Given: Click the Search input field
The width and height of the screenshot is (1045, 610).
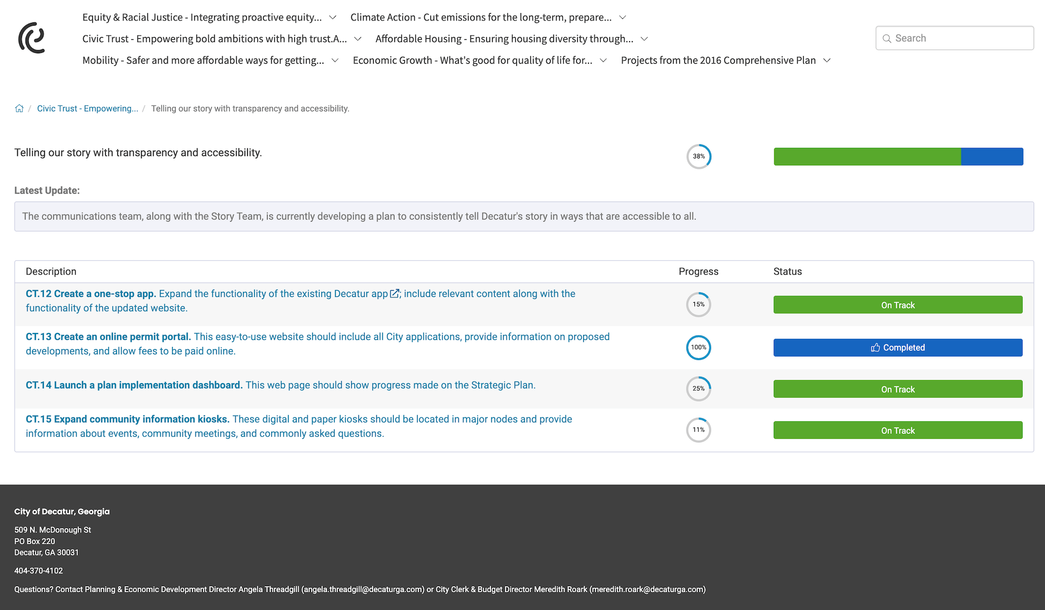Looking at the screenshot, I should pyautogui.click(x=954, y=39).
